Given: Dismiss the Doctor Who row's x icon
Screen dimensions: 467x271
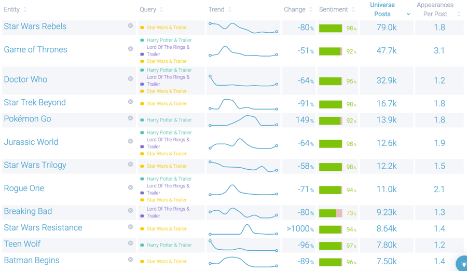Looking at the screenshot, I should [x=130, y=79].
